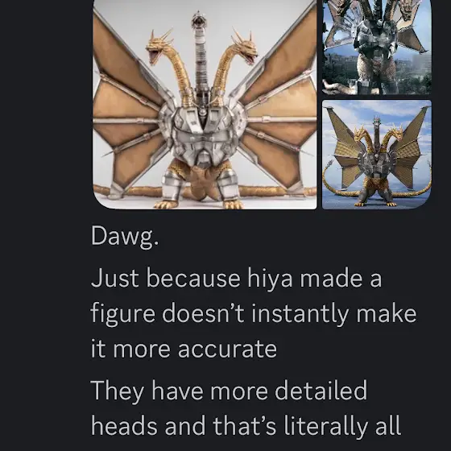Click the word "hiya" in the message
Image resolution: width=451 pixels, height=451 pixels.
point(270,278)
